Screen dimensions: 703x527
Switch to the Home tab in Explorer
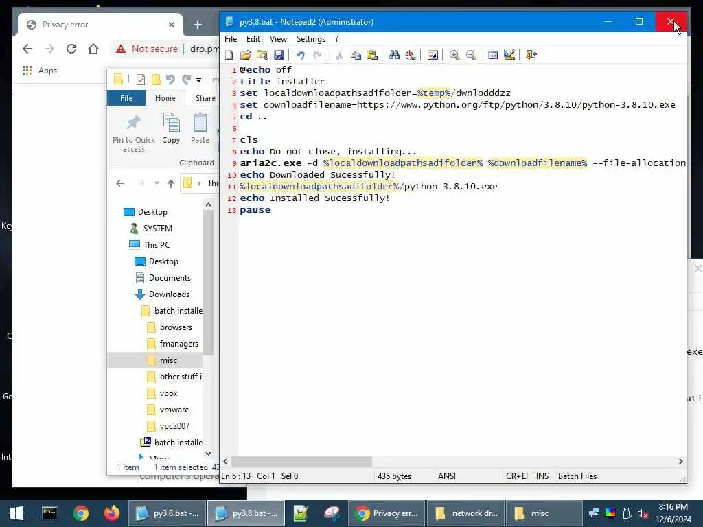tap(165, 98)
